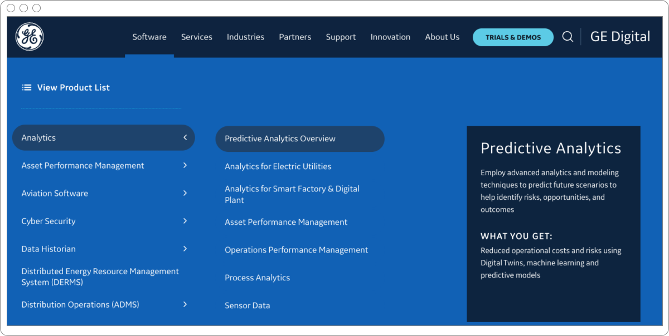The width and height of the screenshot is (669, 336).
Task: Click the GE logo icon
Action: 30,37
